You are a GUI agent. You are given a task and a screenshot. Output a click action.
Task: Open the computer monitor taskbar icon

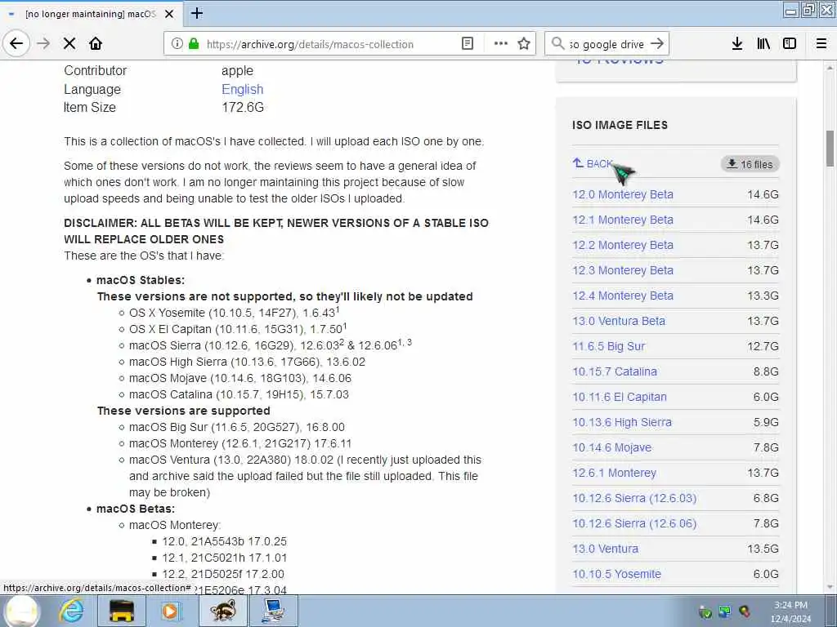click(x=274, y=611)
